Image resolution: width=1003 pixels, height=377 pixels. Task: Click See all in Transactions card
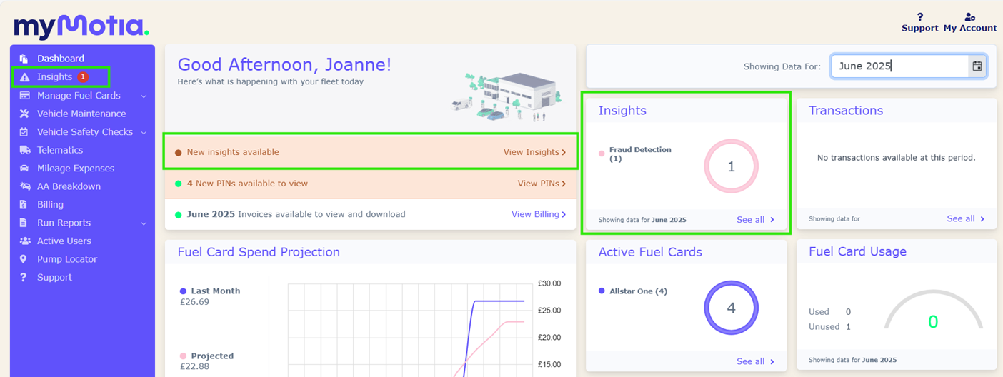coord(966,218)
